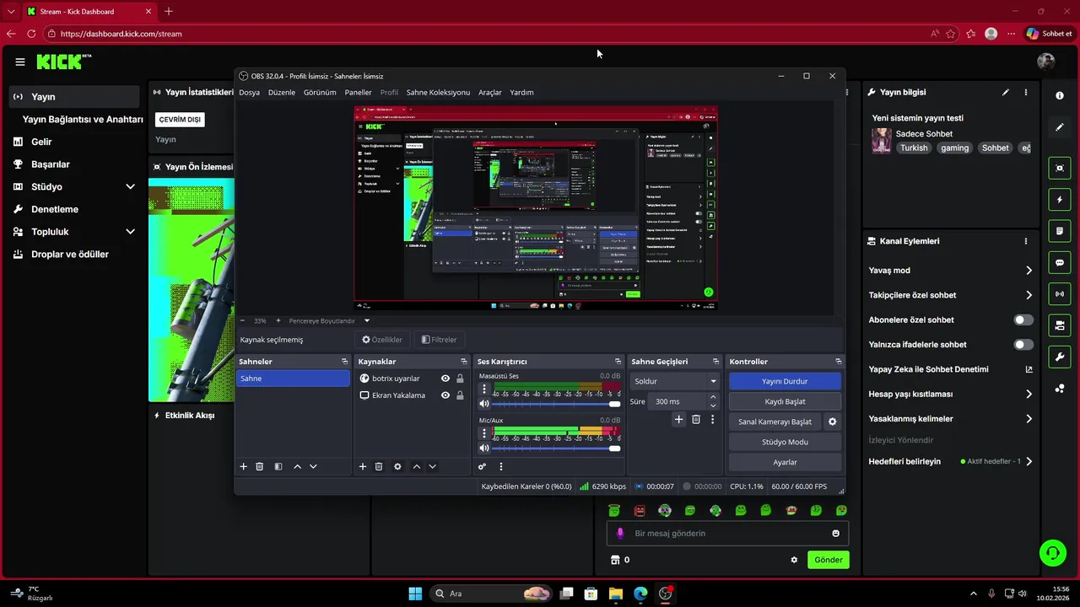1080x607 pixels.
Task: Click Yayını Durdur button
Action: pyautogui.click(x=785, y=381)
